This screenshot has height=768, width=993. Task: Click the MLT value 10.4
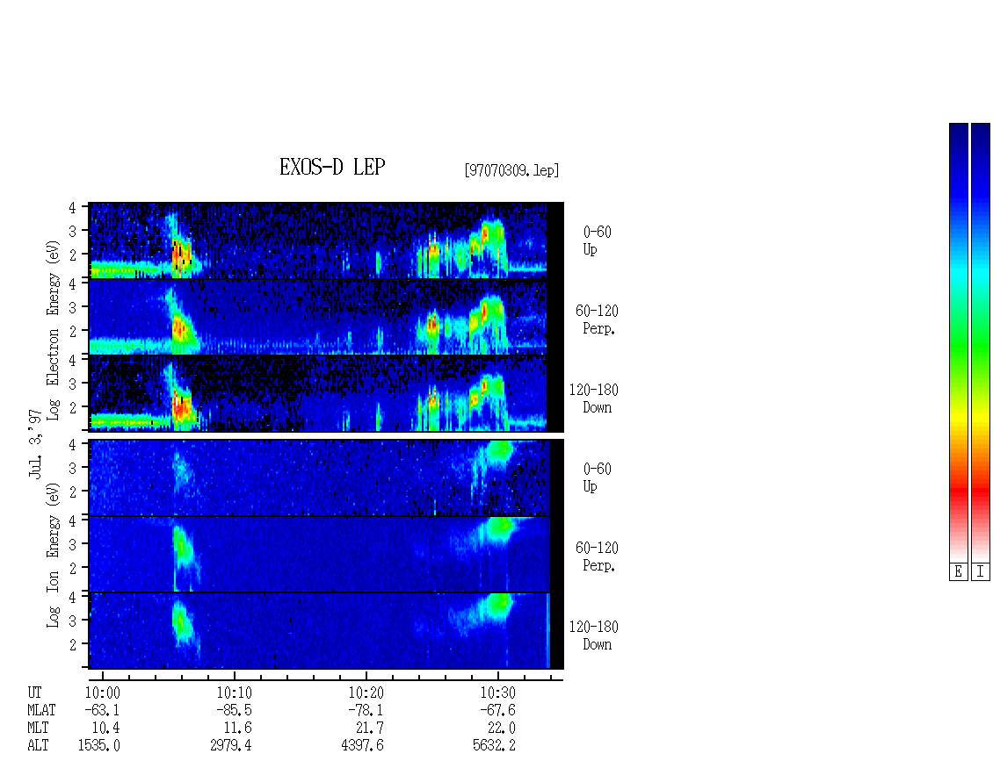pyautogui.click(x=105, y=729)
